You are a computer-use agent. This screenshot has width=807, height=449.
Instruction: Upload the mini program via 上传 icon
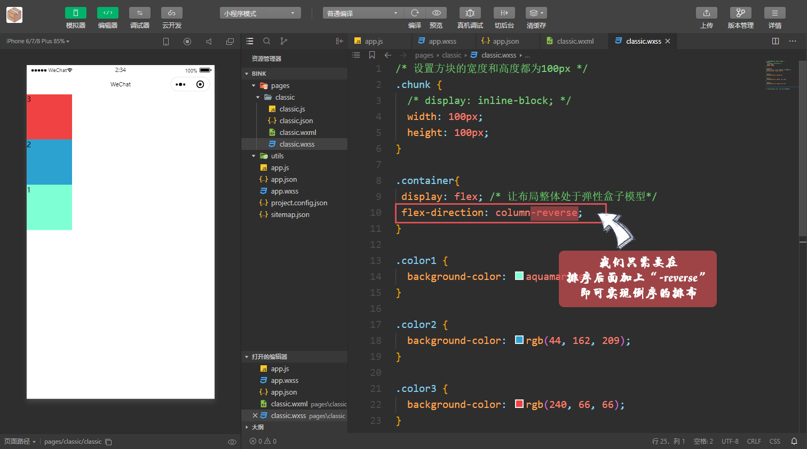(x=706, y=13)
